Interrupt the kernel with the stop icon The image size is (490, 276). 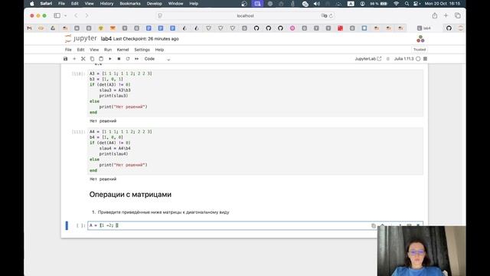point(119,59)
